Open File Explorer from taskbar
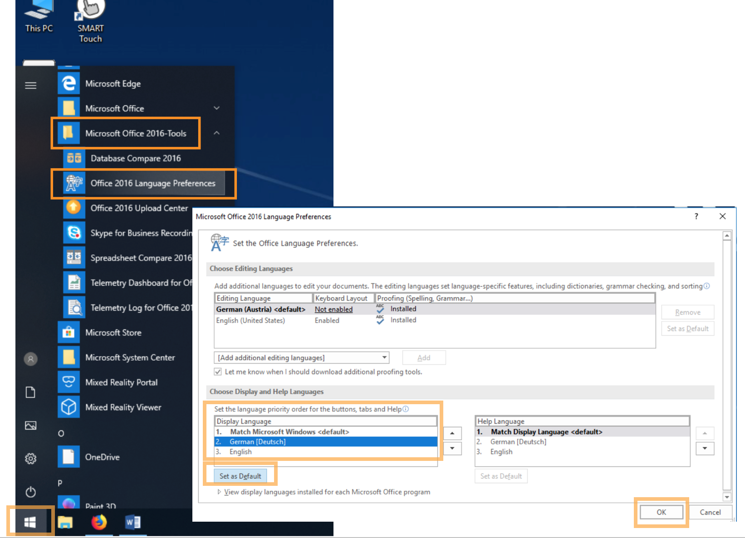Screen dimensions: 745x538 click(65, 522)
